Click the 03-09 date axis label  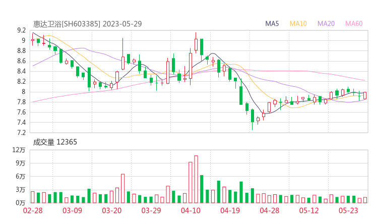(72, 210)
